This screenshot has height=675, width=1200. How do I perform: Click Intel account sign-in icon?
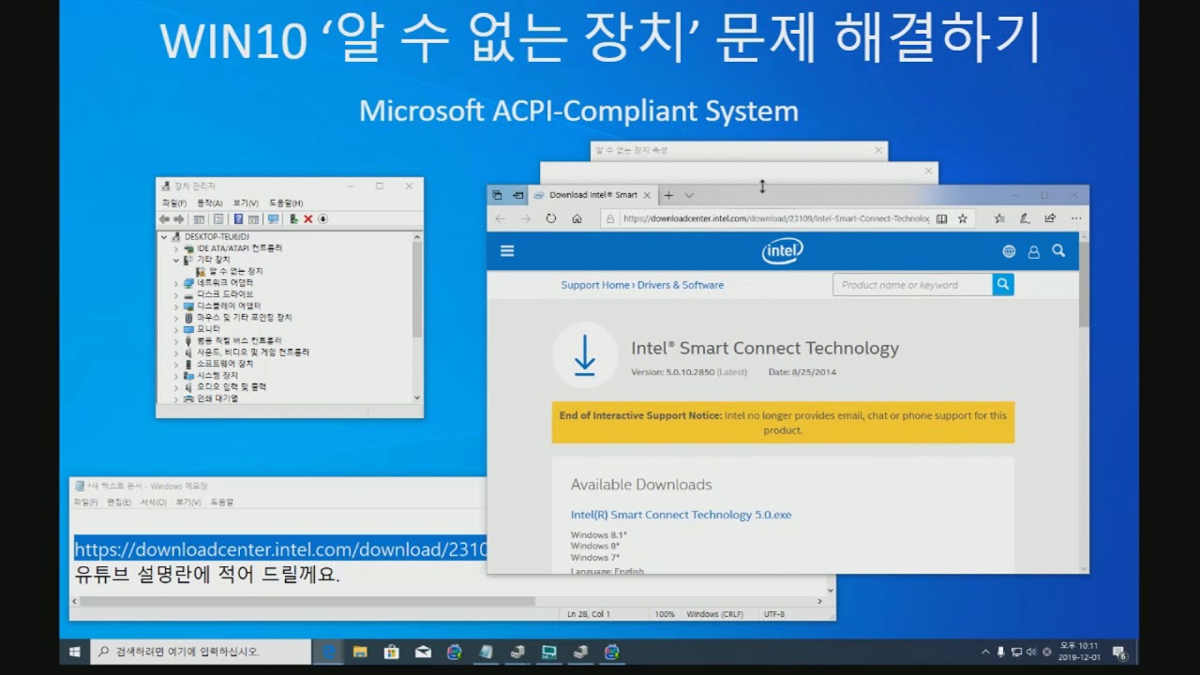tap(1034, 251)
